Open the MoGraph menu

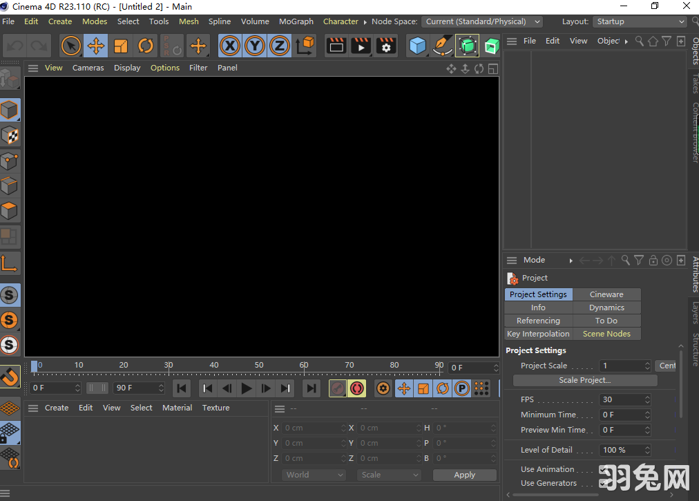pos(296,21)
